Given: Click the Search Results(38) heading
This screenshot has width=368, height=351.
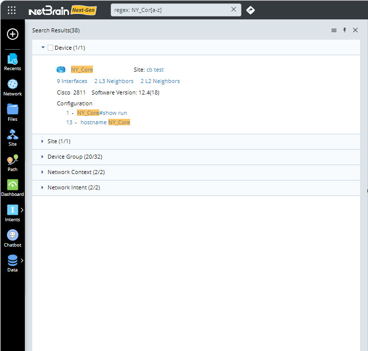Looking at the screenshot, I should pos(56,30).
